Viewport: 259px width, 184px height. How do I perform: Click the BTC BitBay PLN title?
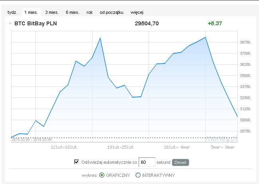(x=36, y=23)
